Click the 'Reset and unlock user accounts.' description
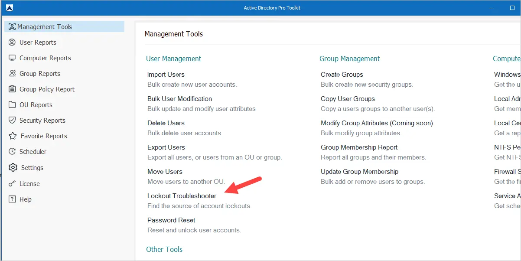Screen dimensions: 521x261 coord(194,230)
